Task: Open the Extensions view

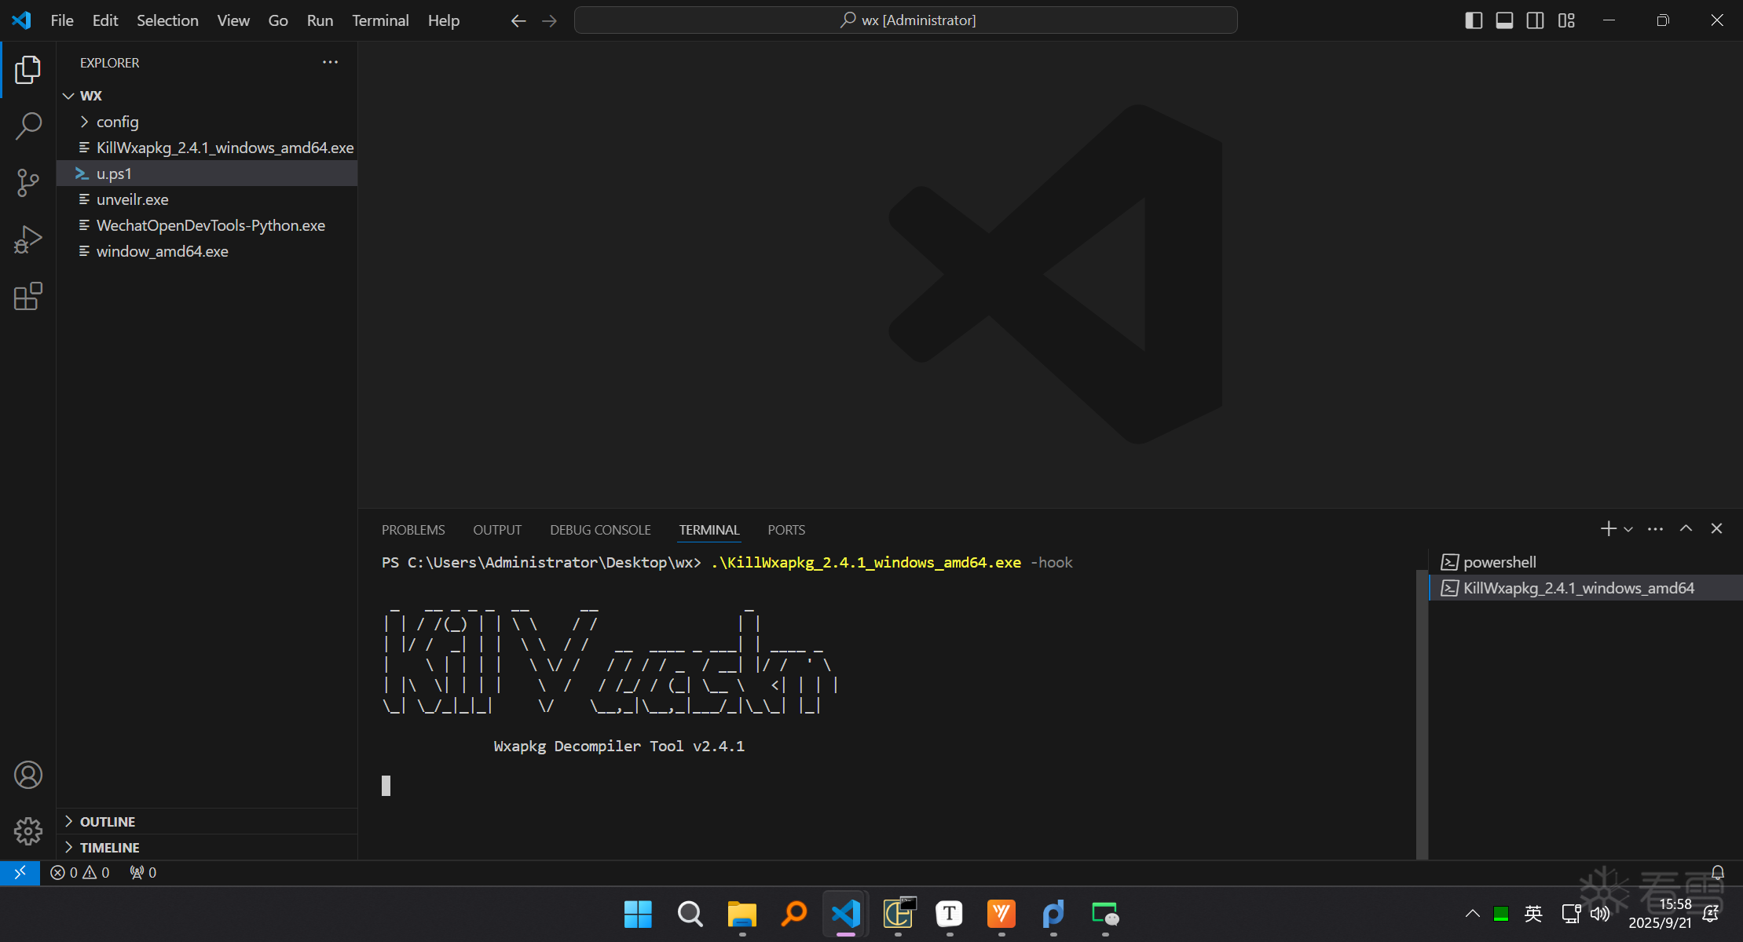Action: [28, 297]
